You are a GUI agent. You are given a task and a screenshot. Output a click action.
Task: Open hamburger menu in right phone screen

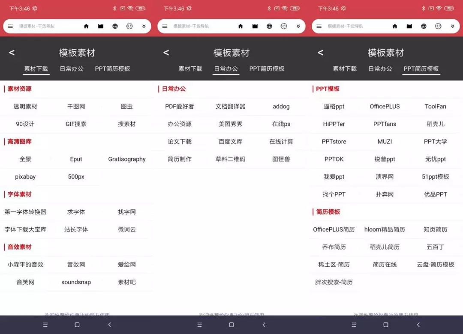pos(319,26)
